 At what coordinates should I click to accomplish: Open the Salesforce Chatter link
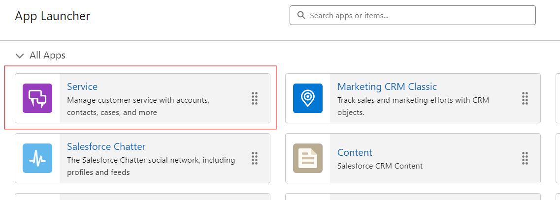point(106,146)
